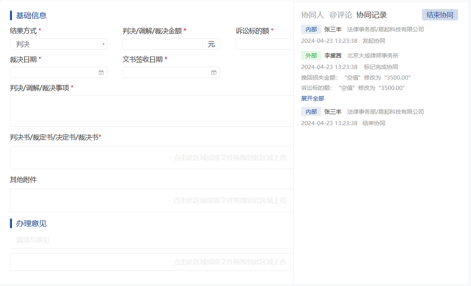Click upload area under 办理意见

(x=151, y=262)
